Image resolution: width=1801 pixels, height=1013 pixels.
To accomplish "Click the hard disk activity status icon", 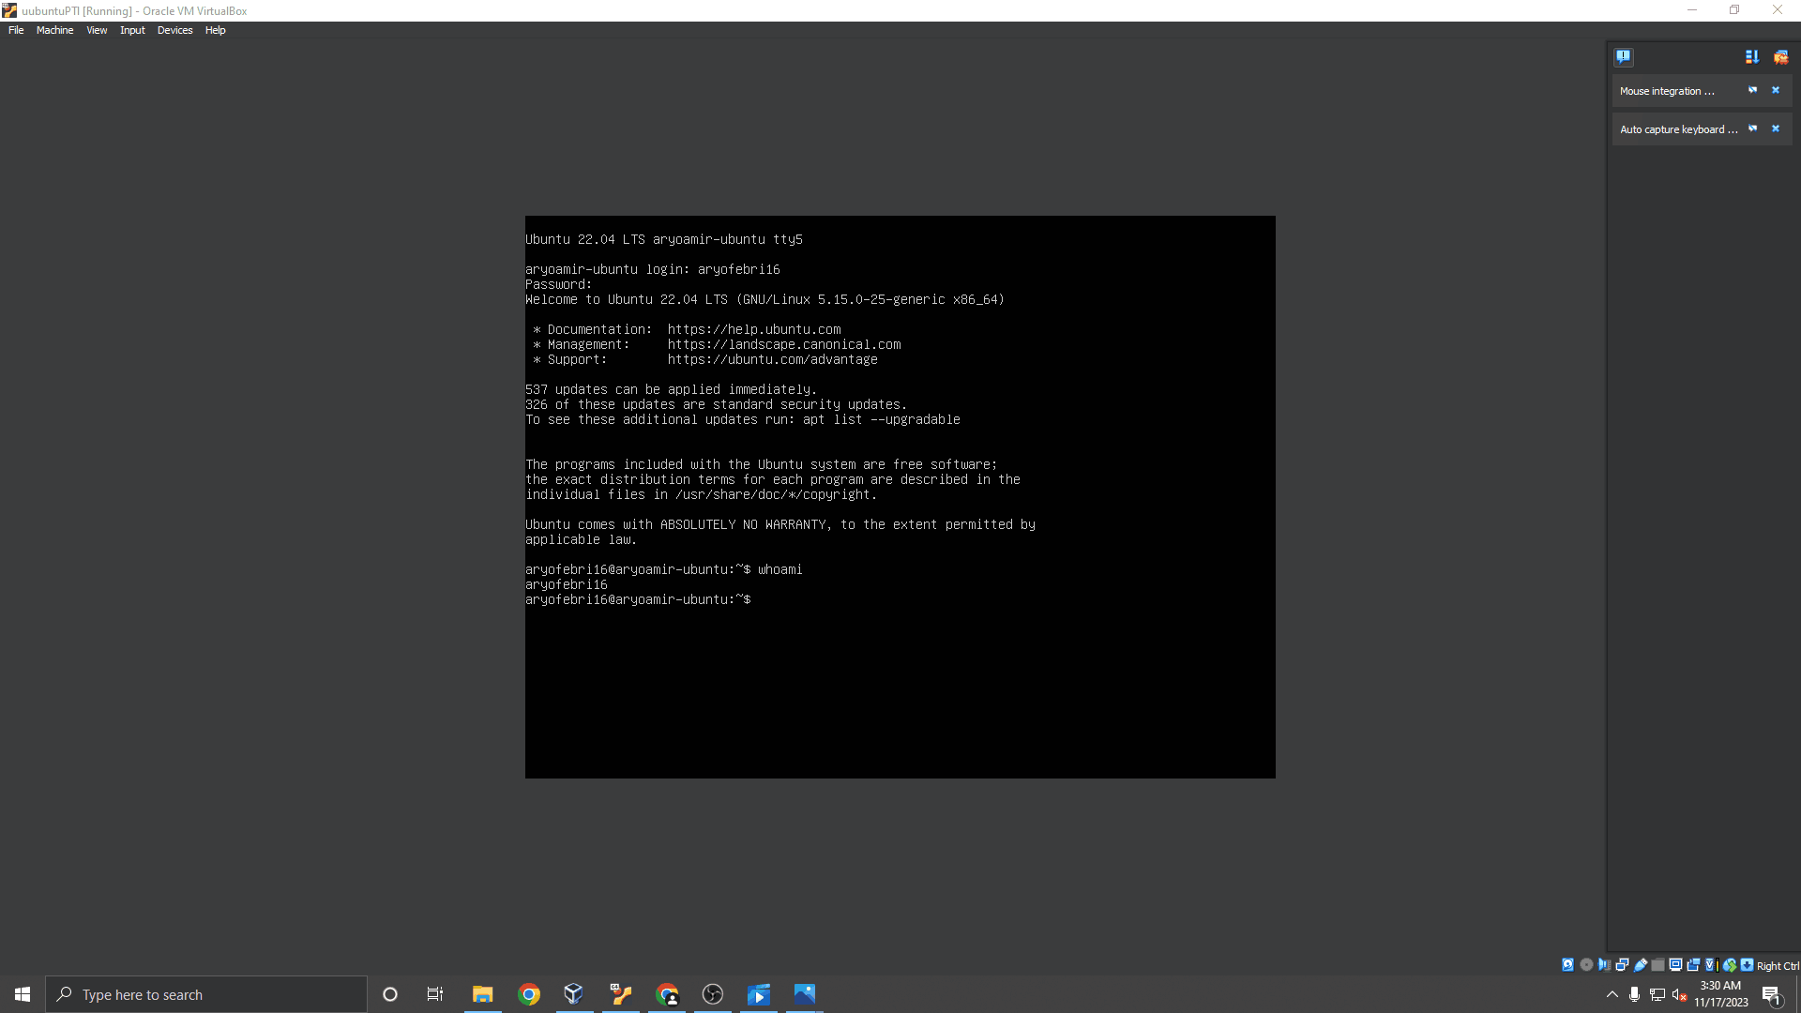I will point(1567,965).
